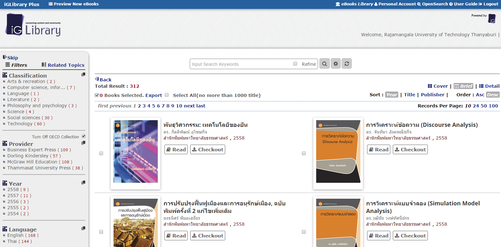Click the iG Library logo
This screenshot has width=501, height=247.
[33, 25]
